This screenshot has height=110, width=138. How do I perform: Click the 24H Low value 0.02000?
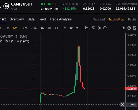[x=105, y=9]
